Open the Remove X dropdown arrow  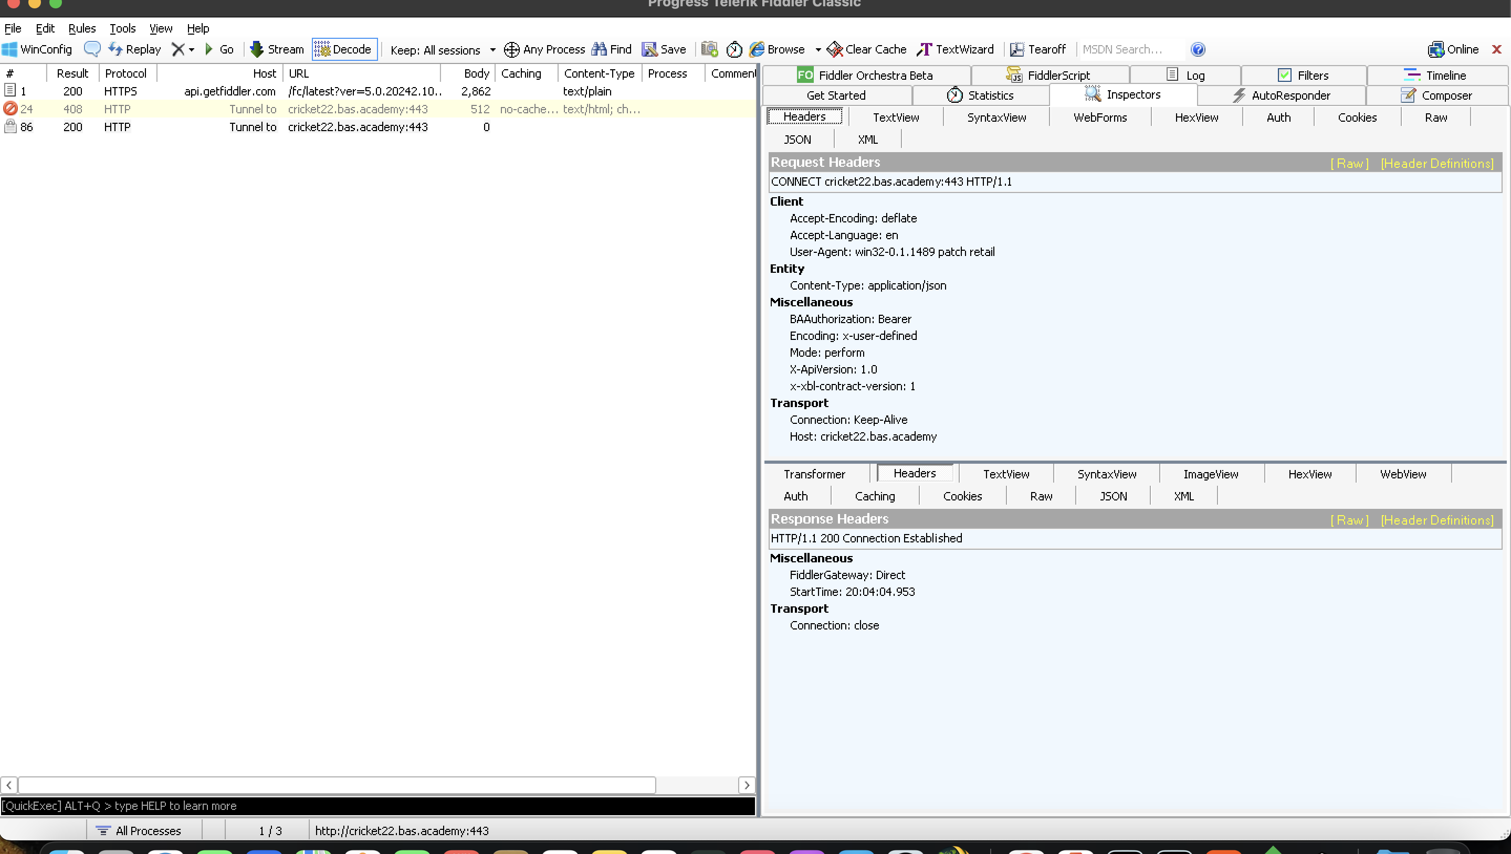tap(192, 50)
